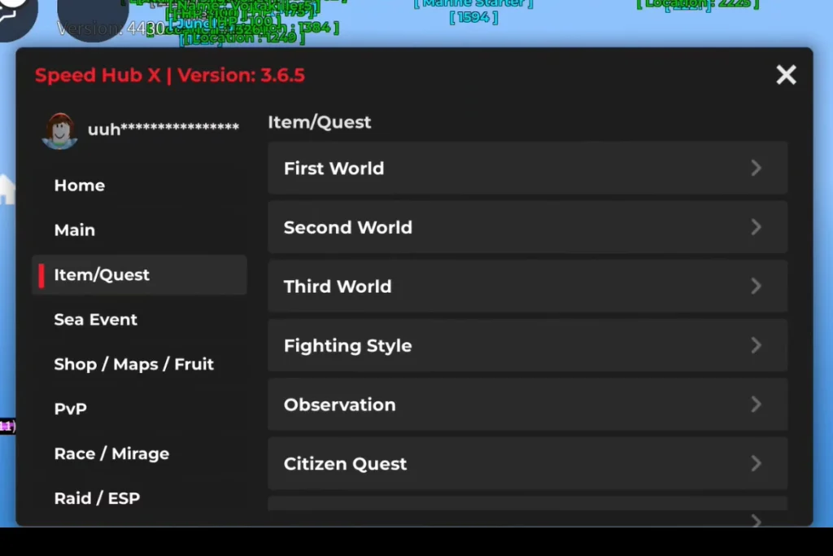
Task: Open the user avatar thumbnail
Action: (x=59, y=131)
